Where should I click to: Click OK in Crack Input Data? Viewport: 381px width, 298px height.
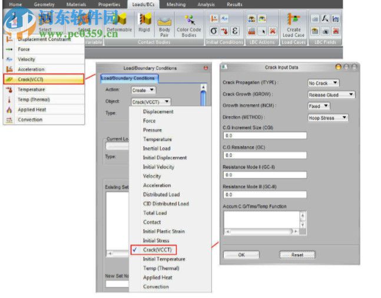pos(241,255)
